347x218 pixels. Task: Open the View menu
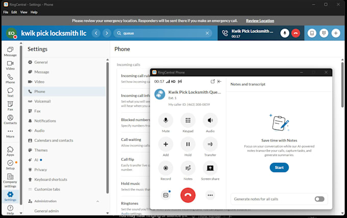click(23, 12)
